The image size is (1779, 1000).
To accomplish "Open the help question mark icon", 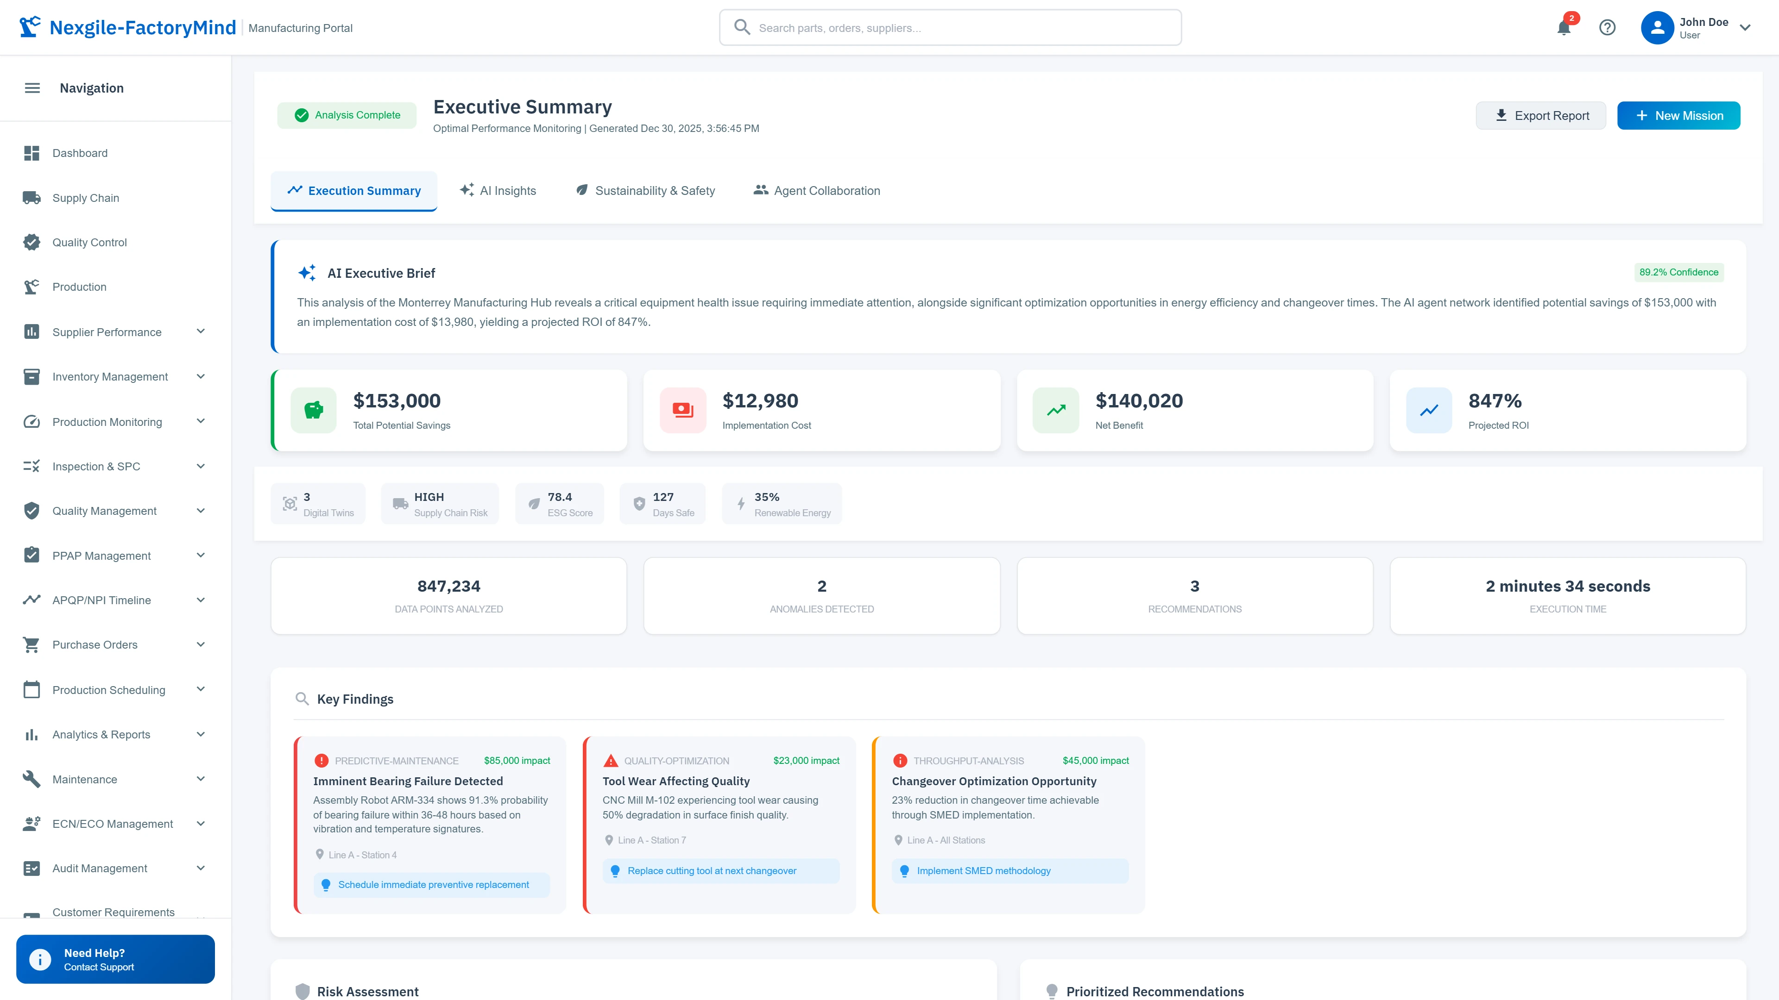I will 1608,28.
